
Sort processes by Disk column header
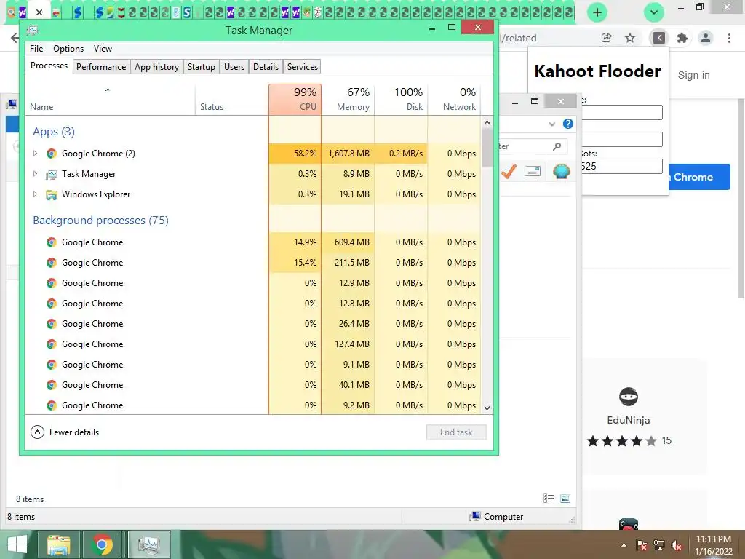click(x=402, y=99)
